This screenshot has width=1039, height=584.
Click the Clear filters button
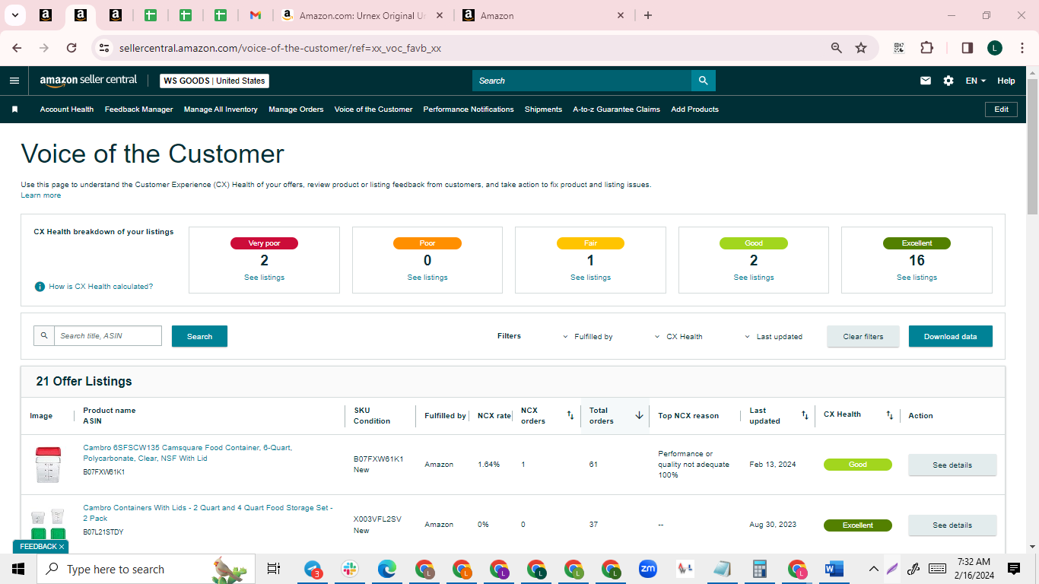(x=863, y=336)
